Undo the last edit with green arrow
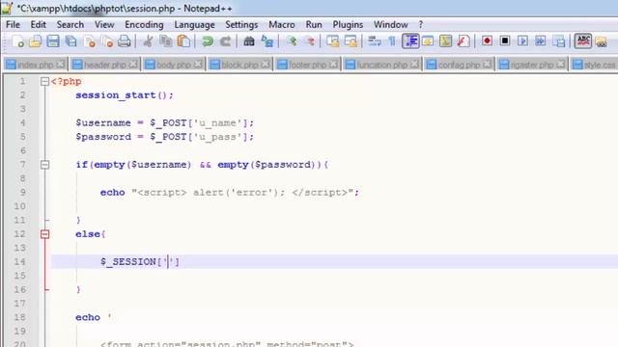This screenshot has height=347, width=618. pyautogui.click(x=207, y=41)
